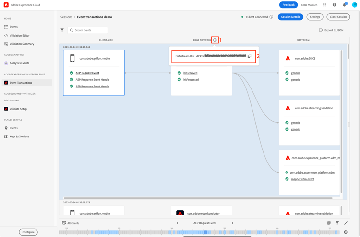Open the notifications bell icon
Image resolution: width=360 pixels, height=237 pixels.
pos(344,5)
